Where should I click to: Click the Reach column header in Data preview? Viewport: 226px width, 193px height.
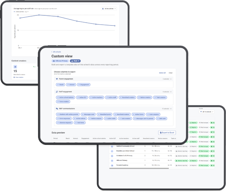click(x=68, y=139)
